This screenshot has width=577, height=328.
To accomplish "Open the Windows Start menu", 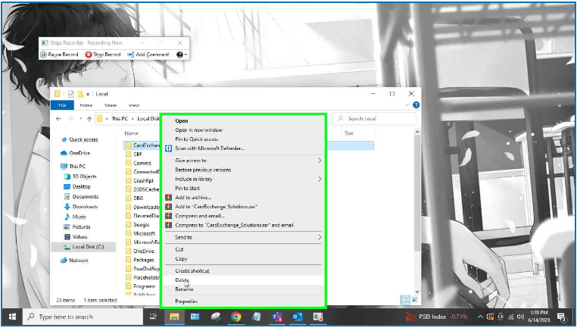I will 12,317.
